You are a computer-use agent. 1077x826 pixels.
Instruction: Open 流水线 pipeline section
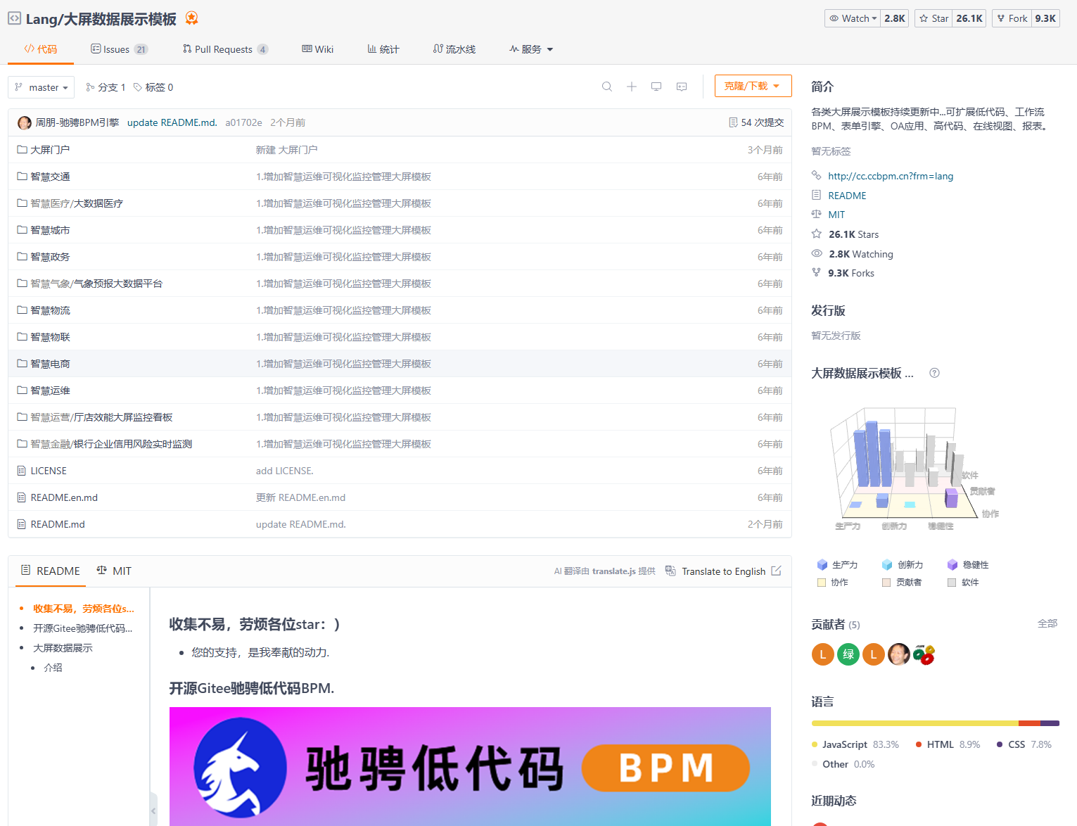point(454,49)
